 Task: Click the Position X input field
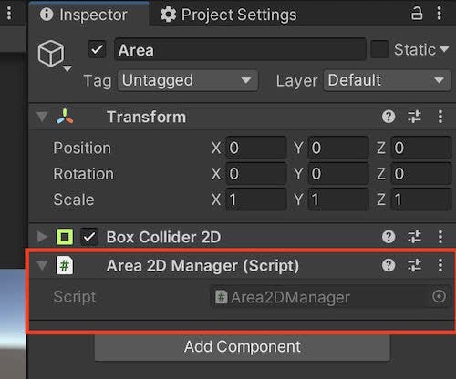(256, 148)
